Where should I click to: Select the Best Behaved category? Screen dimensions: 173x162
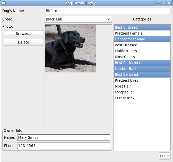click(142, 75)
